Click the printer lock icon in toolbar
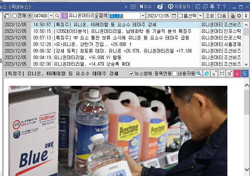 (x=232, y=16)
